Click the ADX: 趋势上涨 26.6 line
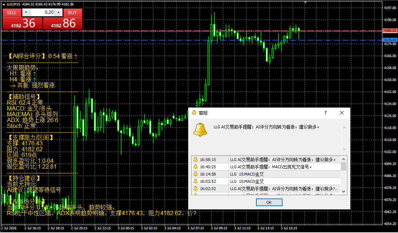The image size is (398, 233). pyautogui.click(x=32, y=120)
